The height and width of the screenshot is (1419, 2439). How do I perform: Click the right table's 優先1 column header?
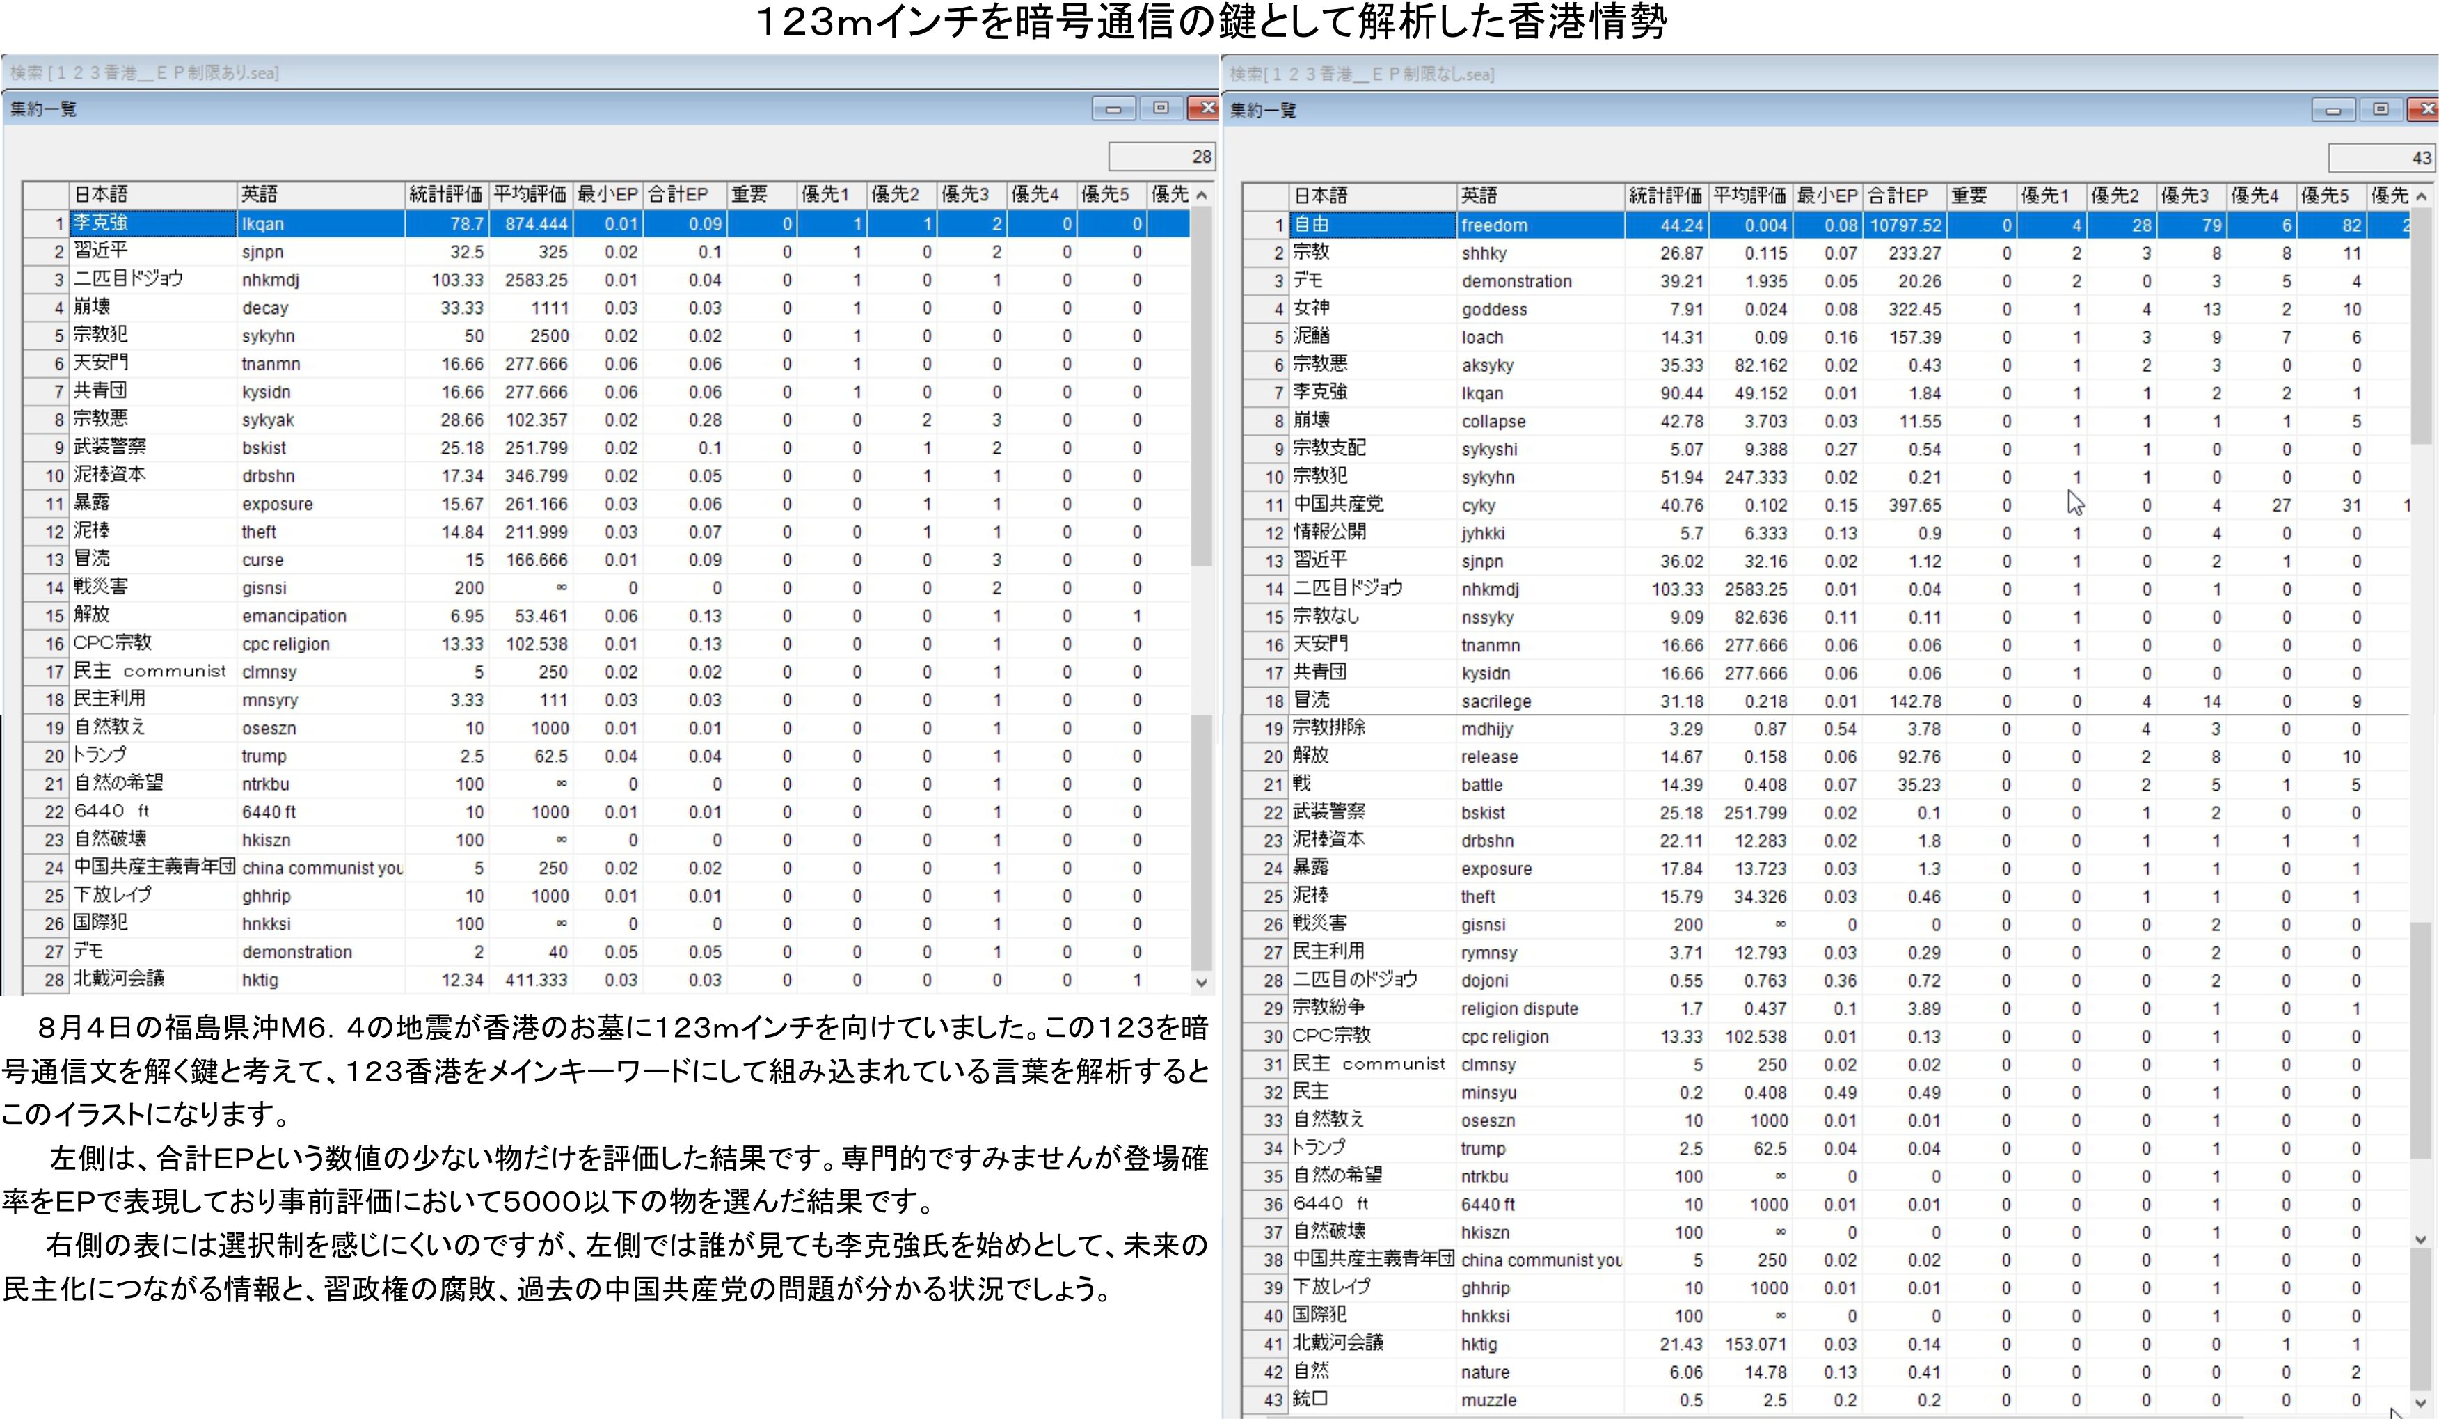(2050, 196)
